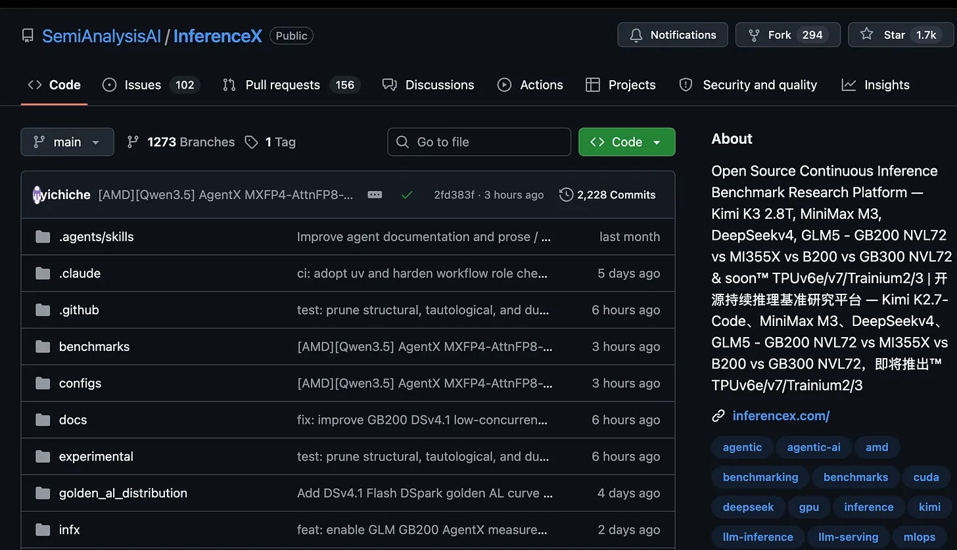Select the amd topic tag
Viewport: 957px width, 550px height.
pos(877,447)
